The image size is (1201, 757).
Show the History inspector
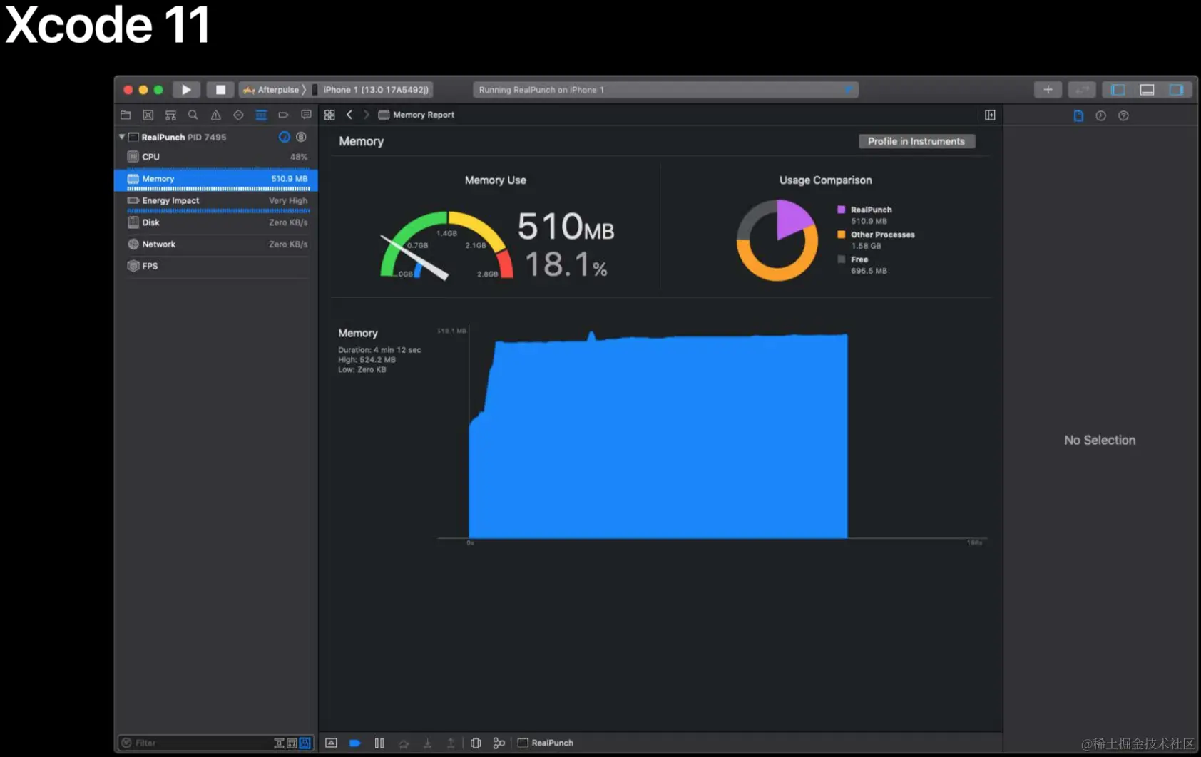click(x=1101, y=115)
